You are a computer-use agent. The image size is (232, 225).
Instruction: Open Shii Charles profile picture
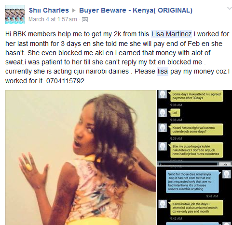[x=15, y=15]
